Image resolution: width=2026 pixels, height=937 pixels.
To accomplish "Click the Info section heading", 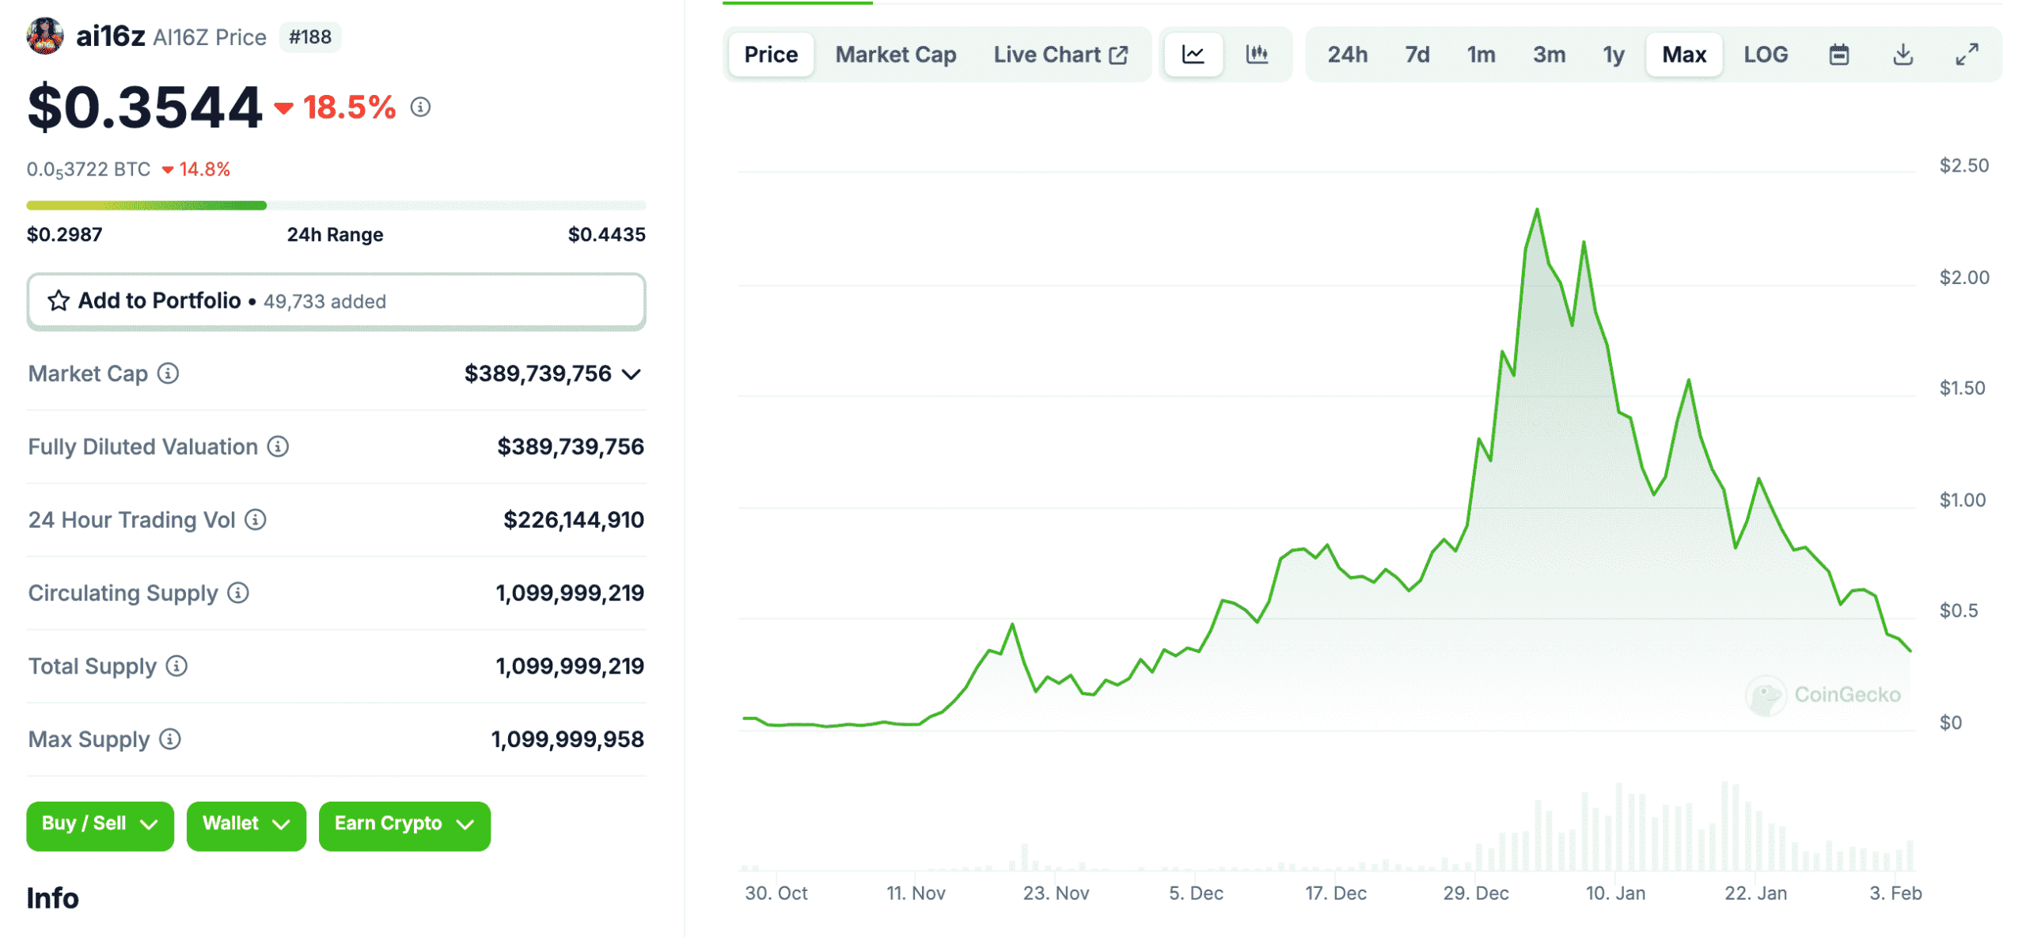I will pyautogui.click(x=53, y=898).
